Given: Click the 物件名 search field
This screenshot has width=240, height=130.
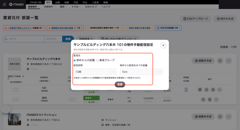Looking at the screenshot, I should [x=24, y=39].
